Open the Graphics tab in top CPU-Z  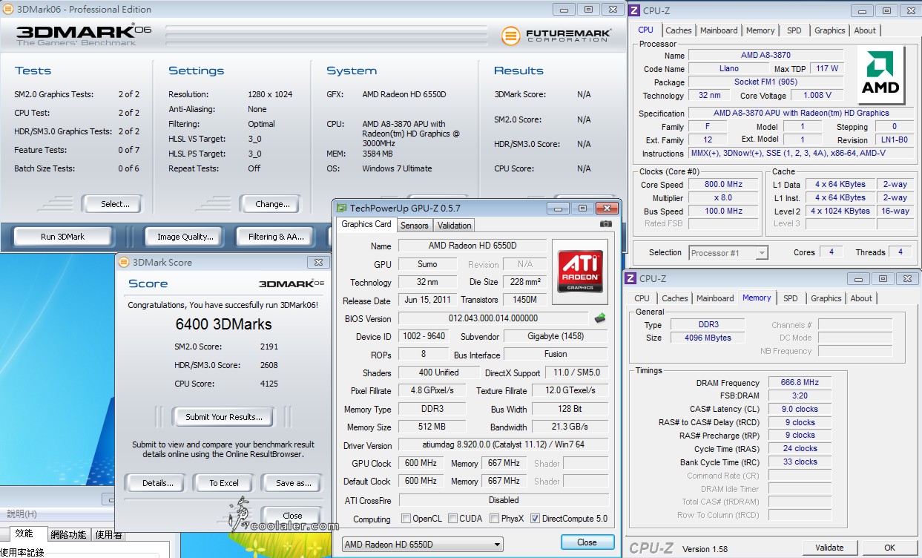(x=829, y=30)
